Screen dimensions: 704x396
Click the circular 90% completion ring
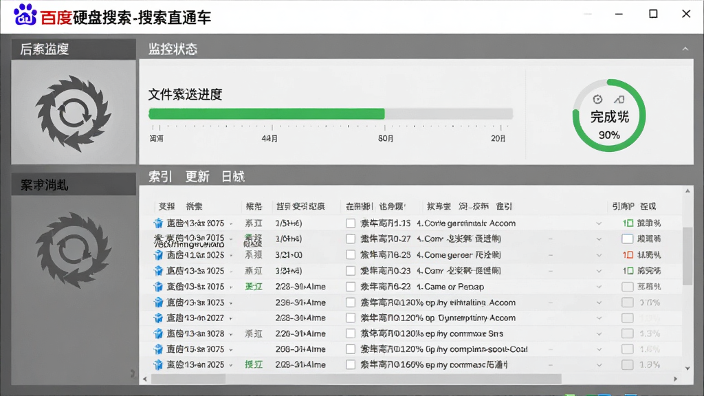pyautogui.click(x=609, y=115)
